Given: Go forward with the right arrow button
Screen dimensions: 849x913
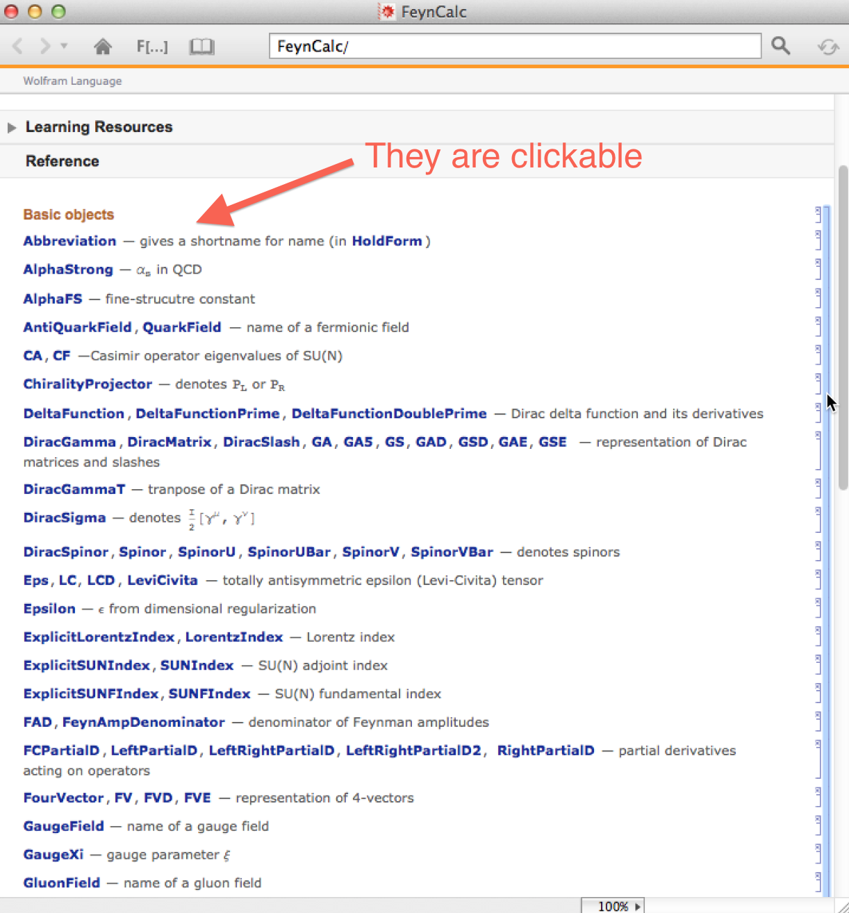Looking at the screenshot, I should point(44,47).
